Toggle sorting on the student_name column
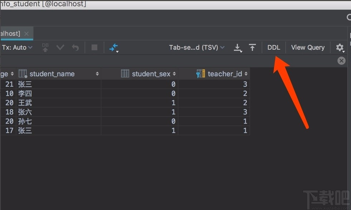 coord(97,74)
